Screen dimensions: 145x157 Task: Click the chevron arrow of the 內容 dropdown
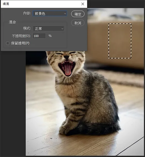click(65, 14)
